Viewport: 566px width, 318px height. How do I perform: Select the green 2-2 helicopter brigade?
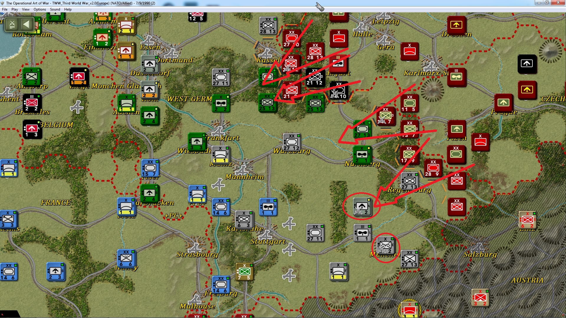tap(221, 103)
